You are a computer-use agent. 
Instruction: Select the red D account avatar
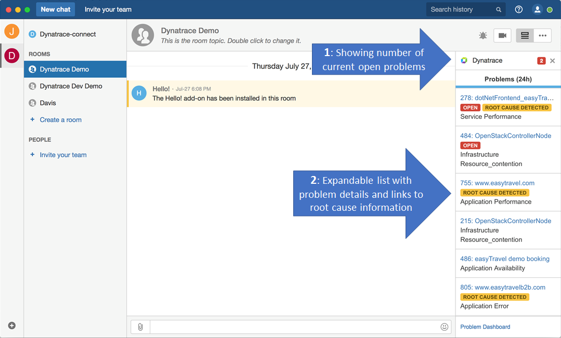coord(12,56)
